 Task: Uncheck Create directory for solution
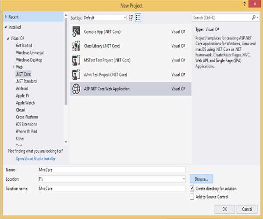tap(192, 188)
